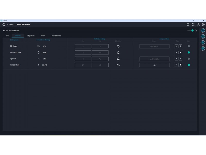The image size is (206, 155).
Task: Navigate to Devices breadcrumb link
Action: click(11, 25)
